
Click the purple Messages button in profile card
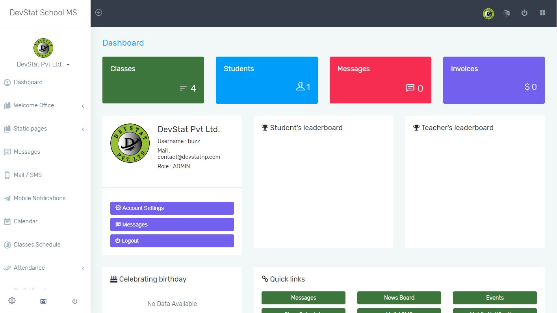pyautogui.click(x=172, y=225)
